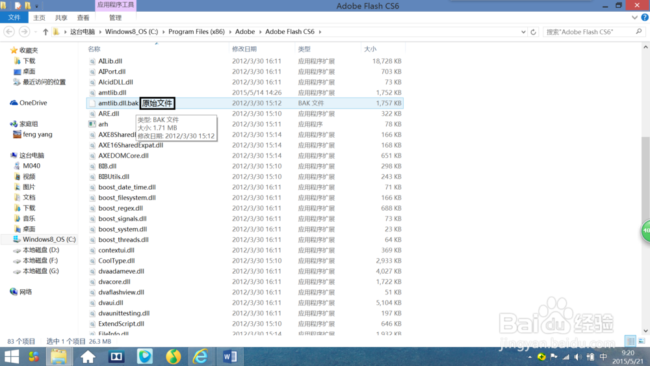Screen dimensions: 650x366
Task: Refresh the current folder view
Action: [534, 32]
